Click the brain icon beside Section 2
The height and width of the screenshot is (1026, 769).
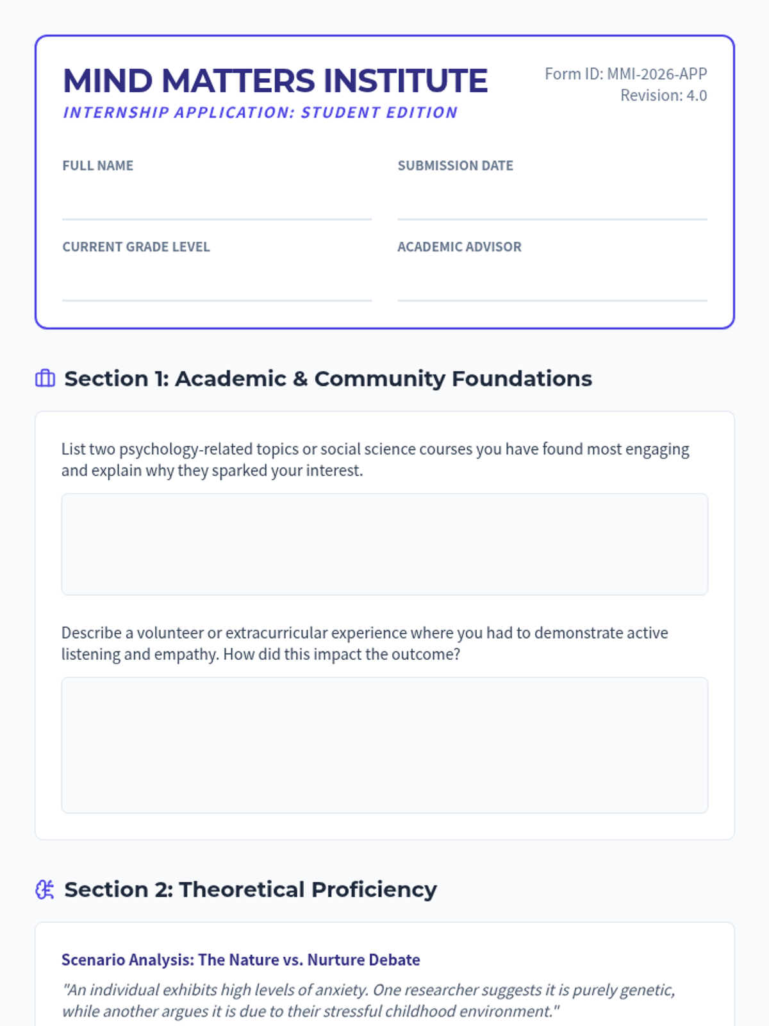coord(45,889)
